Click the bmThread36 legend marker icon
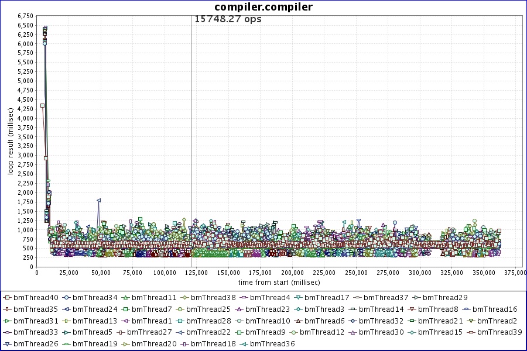 pos(243,344)
